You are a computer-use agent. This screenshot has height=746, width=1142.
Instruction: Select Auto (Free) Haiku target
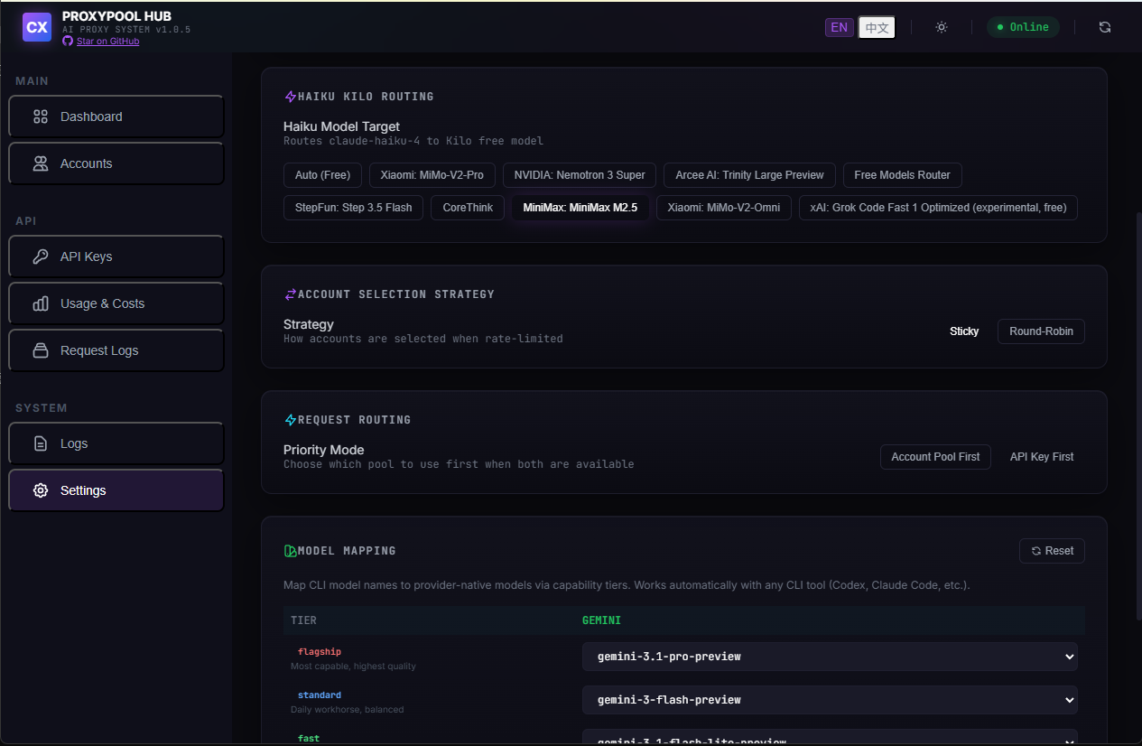click(x=322, y=174)
